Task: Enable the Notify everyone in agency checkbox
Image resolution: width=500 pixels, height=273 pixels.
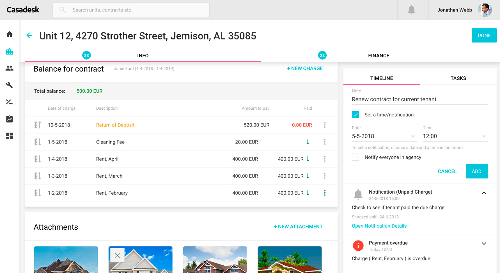Action: coord(355,157)
